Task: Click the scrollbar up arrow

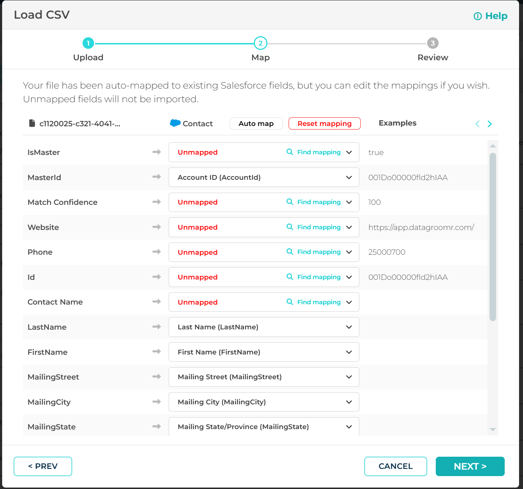Action: tap(493, 146)
